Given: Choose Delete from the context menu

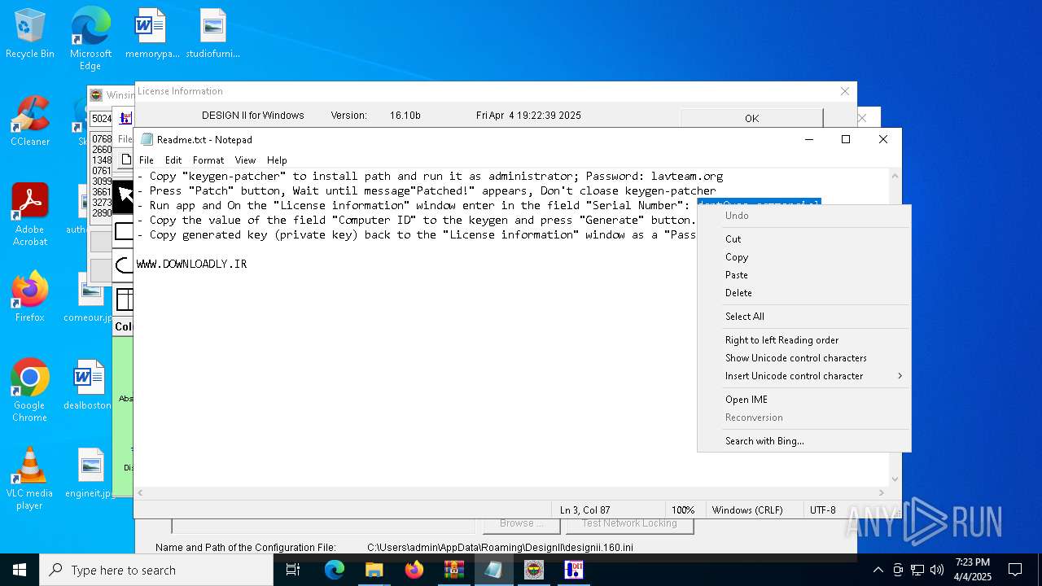Looking at the screenshot, I should click(x=804, y=293).
